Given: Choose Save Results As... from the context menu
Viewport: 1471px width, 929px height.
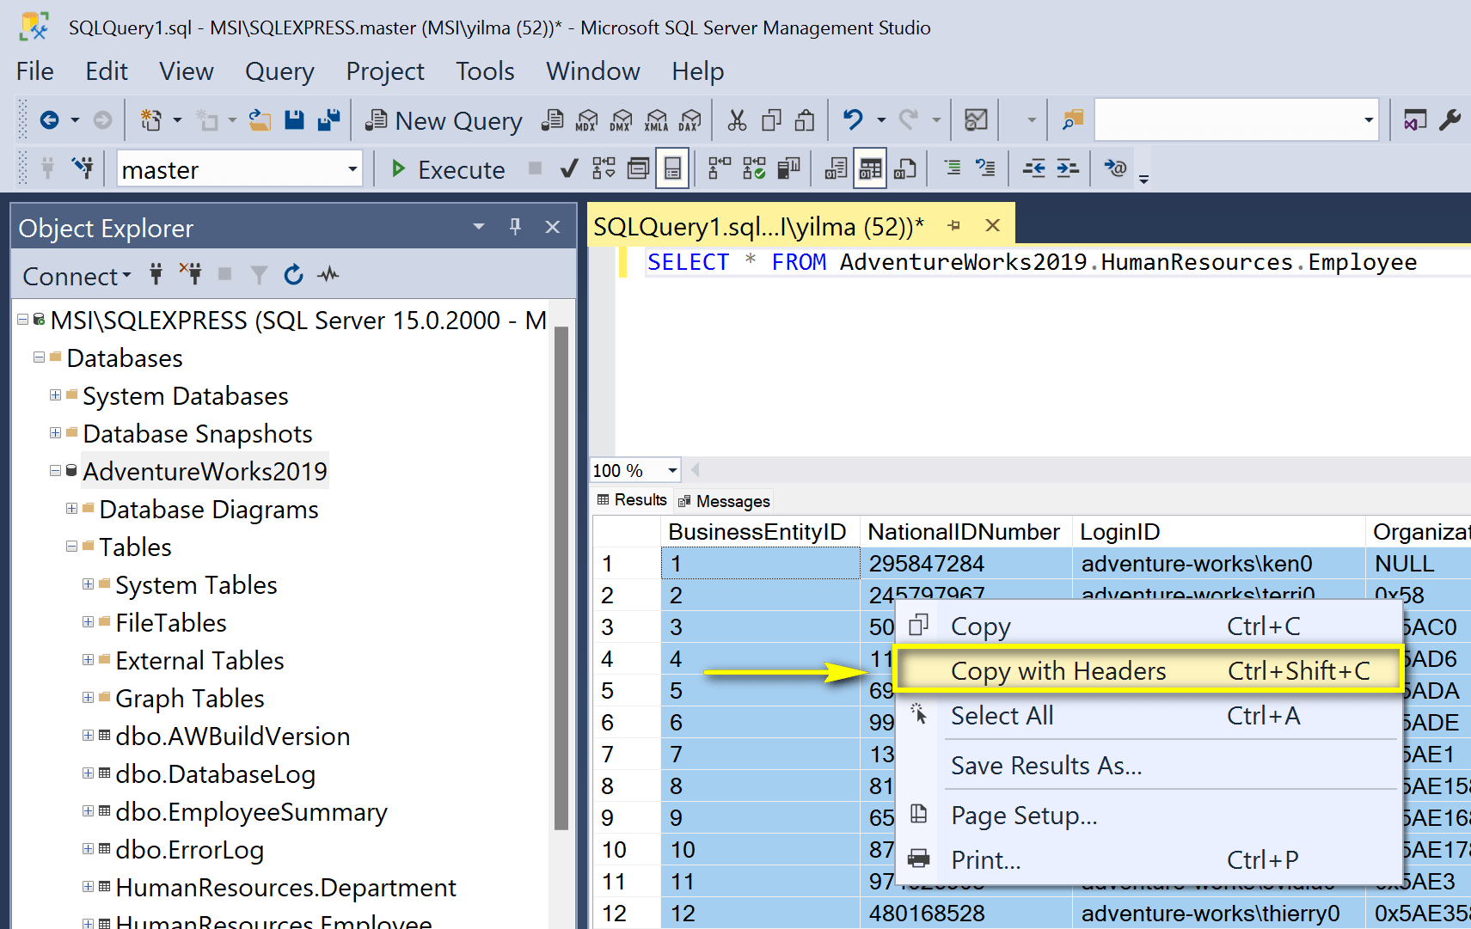Looking at the screenshot, I should 1149,765.
